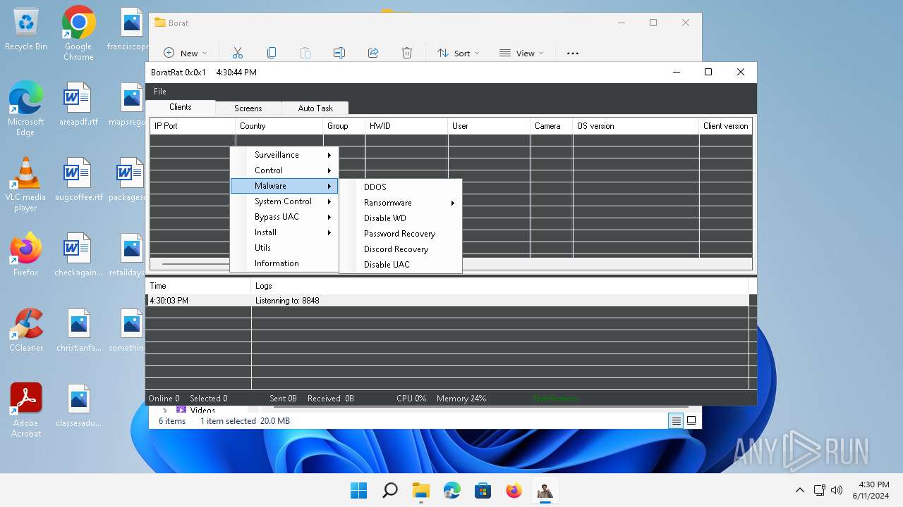Select areapdf.rtf desktop file

pos(78,104)
